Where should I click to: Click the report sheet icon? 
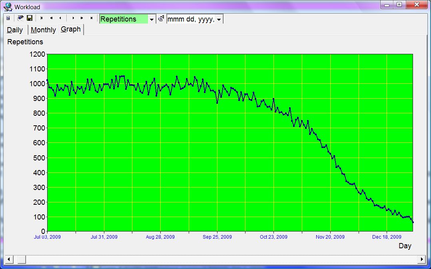point(7,18)
